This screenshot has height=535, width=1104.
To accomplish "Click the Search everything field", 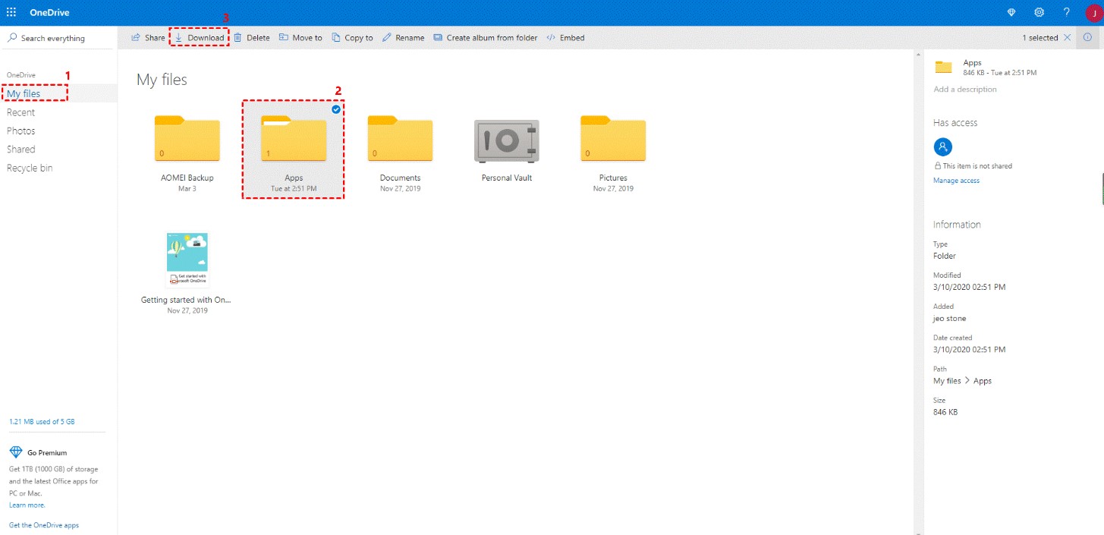I will tap(58, 37).
